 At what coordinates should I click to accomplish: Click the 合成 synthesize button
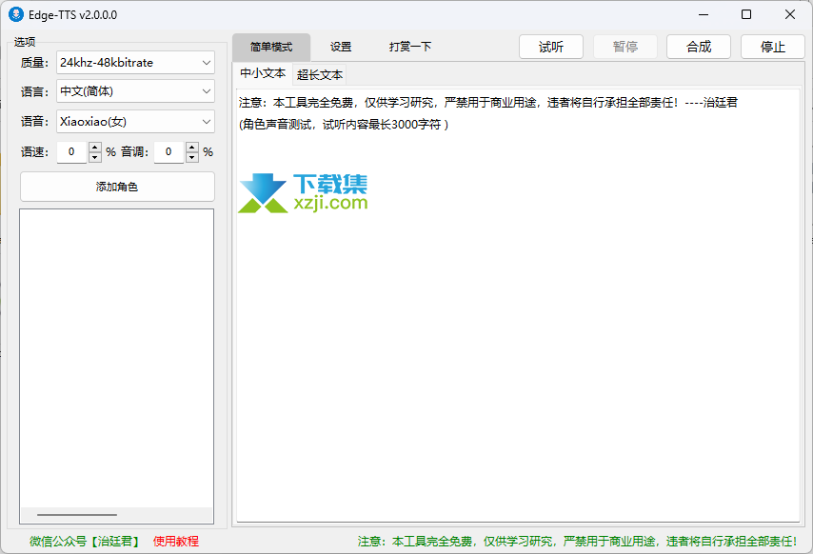pos(699,48)
